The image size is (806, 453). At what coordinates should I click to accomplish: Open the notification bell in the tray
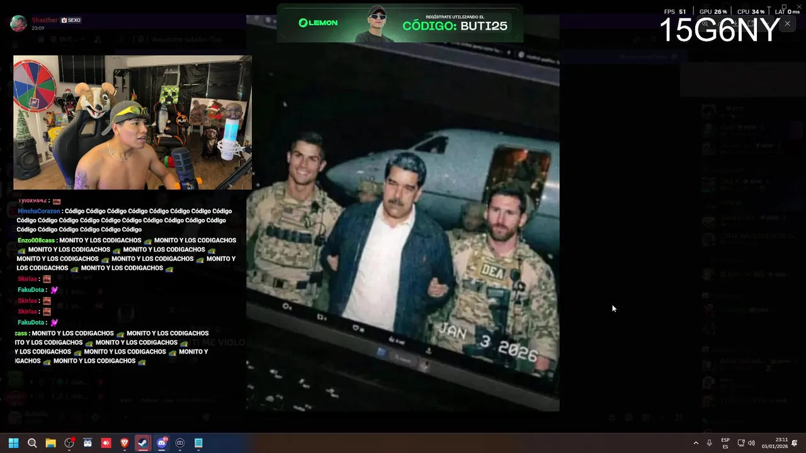795,443
